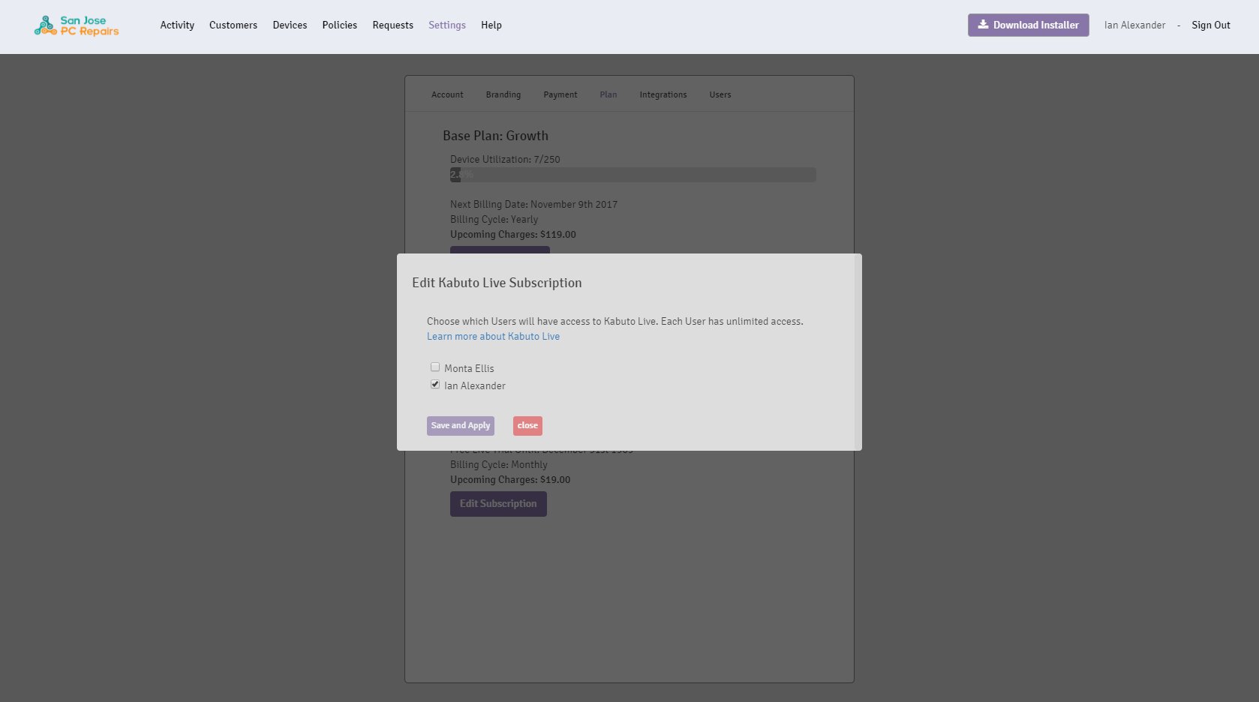Screen dimensions: 1259x702
Task: Click Save and Apply button
Action: pyautogui.click(x=461, y=425)
